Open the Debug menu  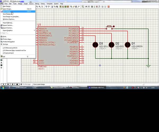coord(37,4)
